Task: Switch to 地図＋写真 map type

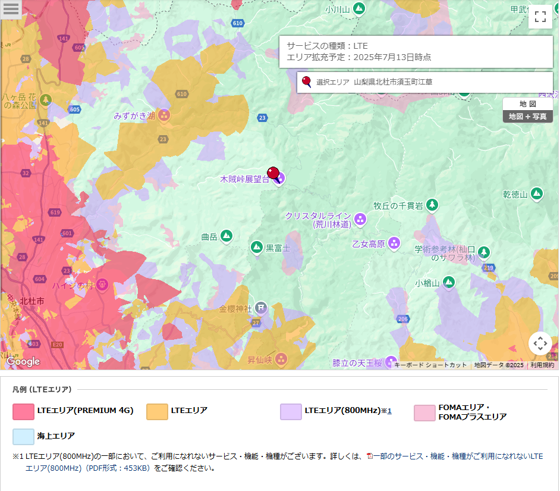Action: point(527,117)
